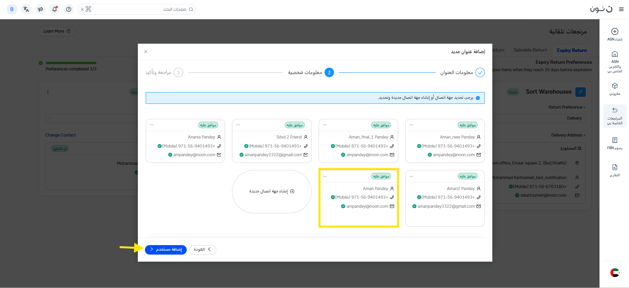The image size is (629, 288).
Task: Go to step 2 personal information
Action: [329, 72]
